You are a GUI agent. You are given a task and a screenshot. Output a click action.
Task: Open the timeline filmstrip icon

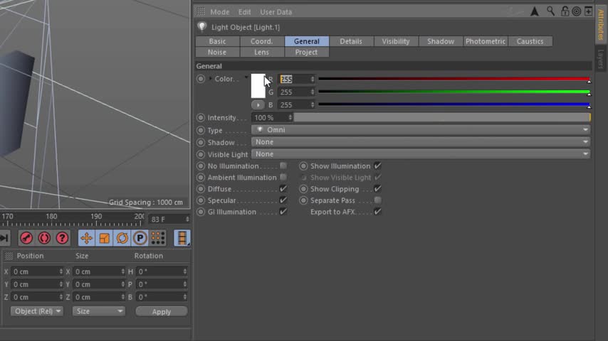182,238
